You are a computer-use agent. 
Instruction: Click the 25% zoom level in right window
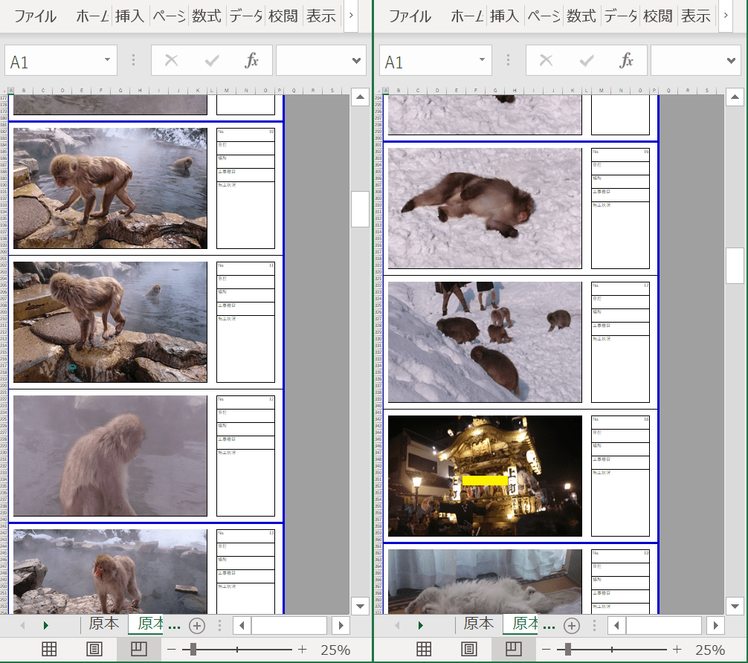click(x=709, y=650)
